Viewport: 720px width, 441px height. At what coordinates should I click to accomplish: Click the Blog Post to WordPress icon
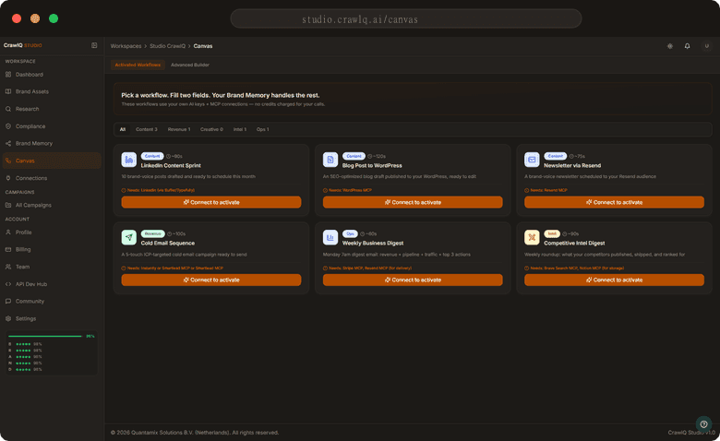coord(330,160)
